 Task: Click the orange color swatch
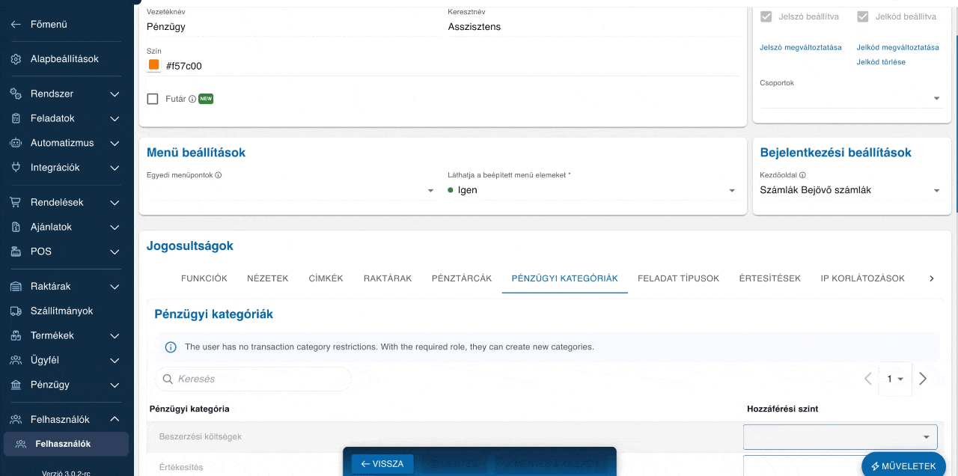153,65
